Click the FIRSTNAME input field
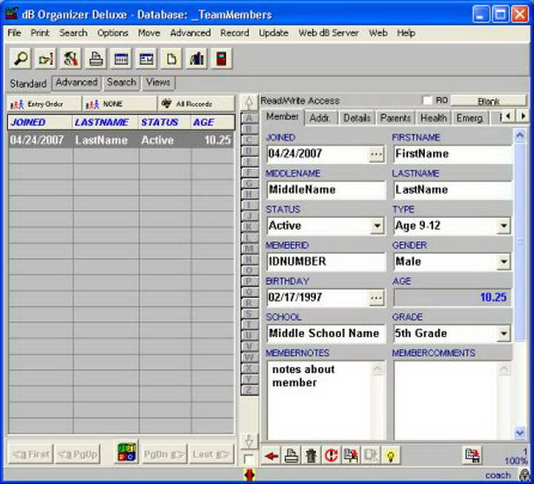Image resolution: width=534 pixels, height=484 pixels. pos(452,154)
